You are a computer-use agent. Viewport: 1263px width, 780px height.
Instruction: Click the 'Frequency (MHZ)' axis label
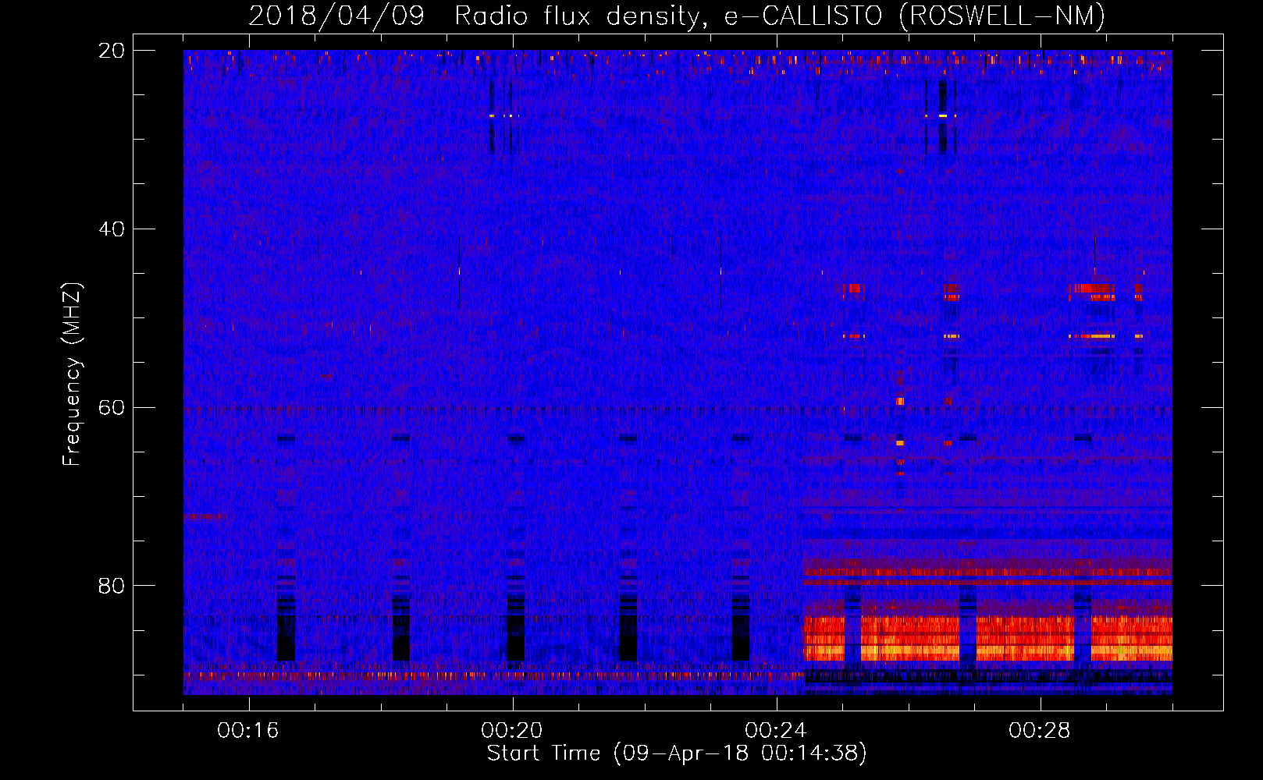point(71,374)
